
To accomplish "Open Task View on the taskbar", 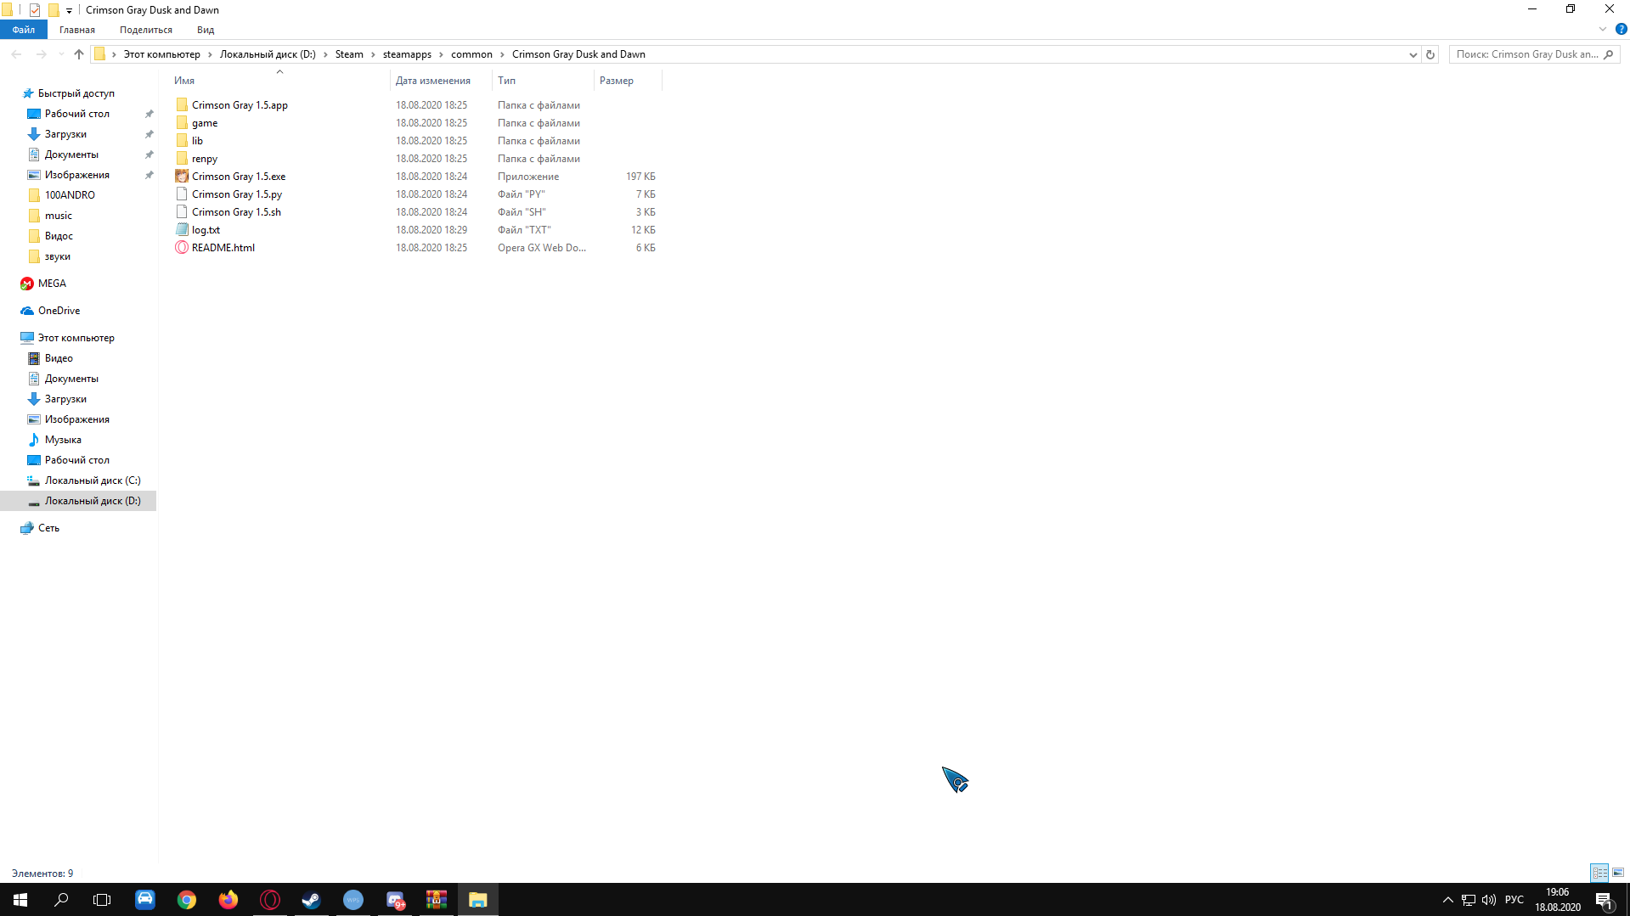I will point(102,900).
